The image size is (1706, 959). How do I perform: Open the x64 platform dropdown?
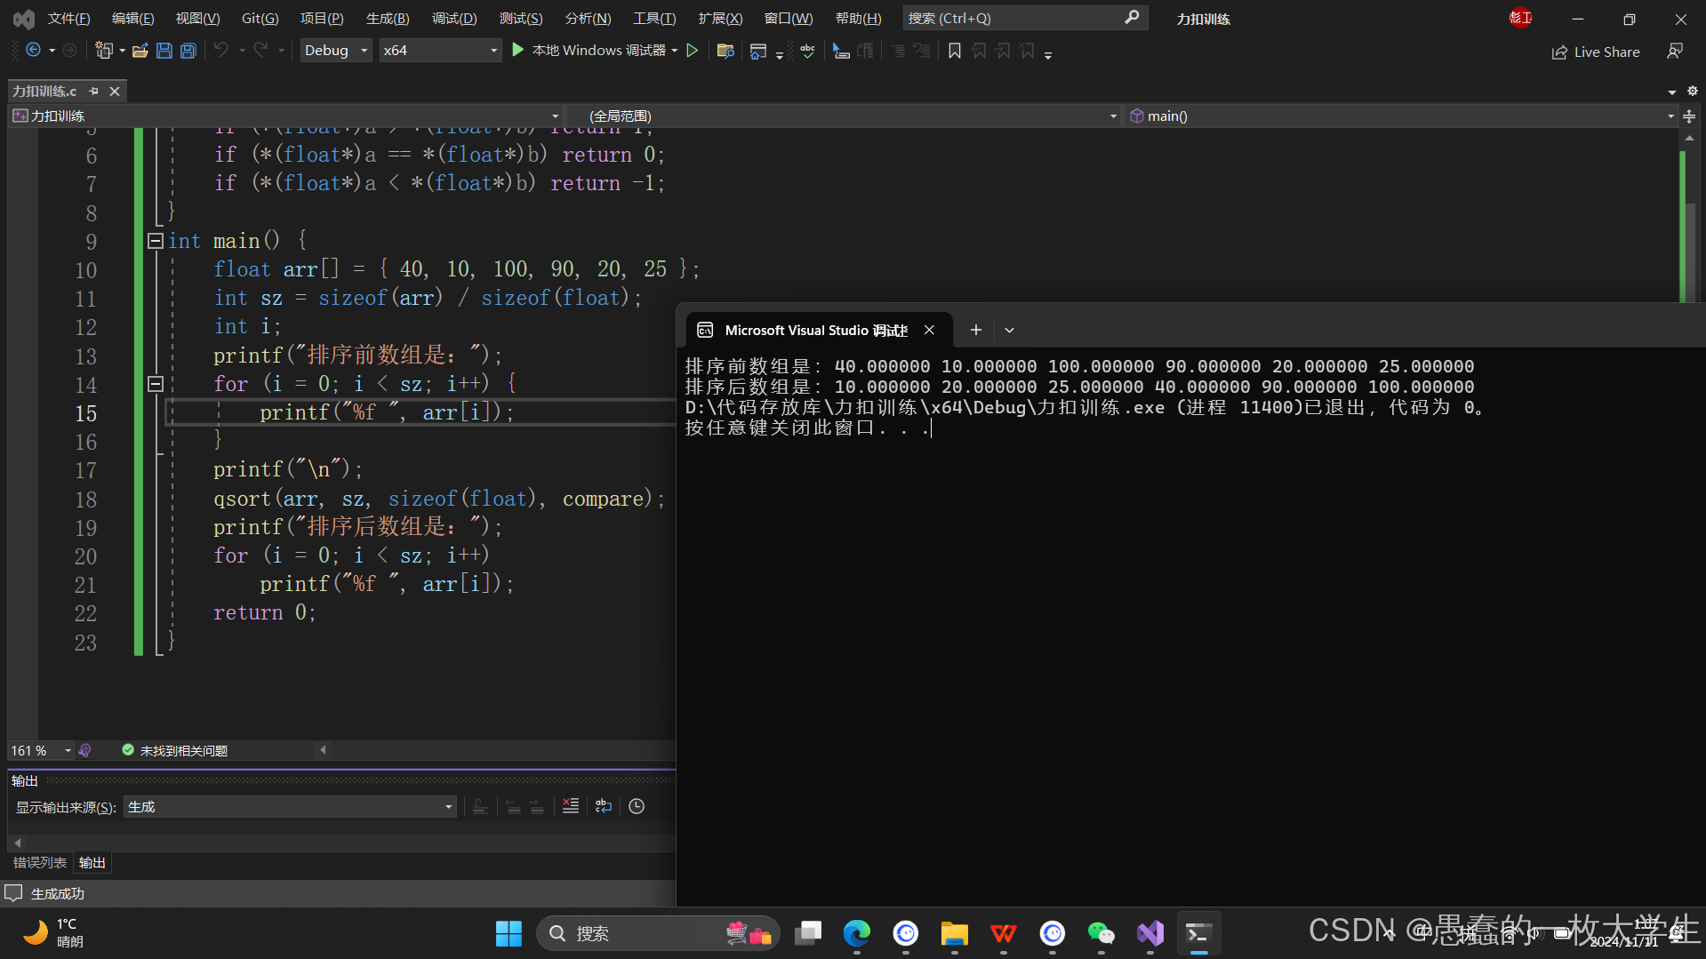point(439,51)
